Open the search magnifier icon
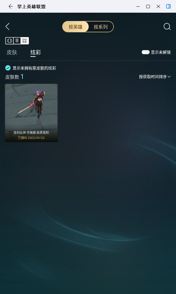Screen dimensions: 176x294 (x=167, y=27)
